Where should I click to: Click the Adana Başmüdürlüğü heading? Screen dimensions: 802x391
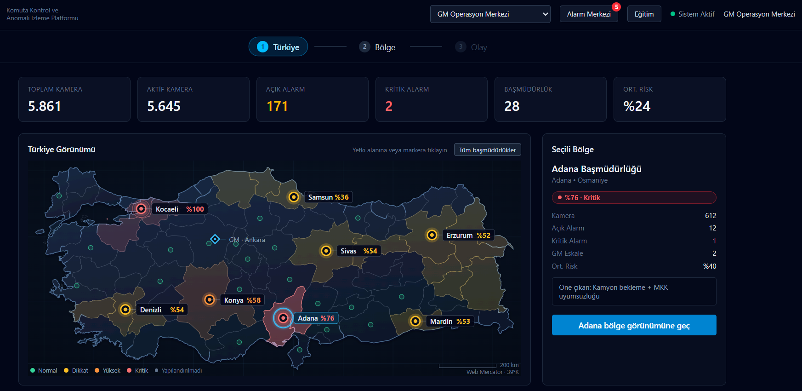[597, 169]
